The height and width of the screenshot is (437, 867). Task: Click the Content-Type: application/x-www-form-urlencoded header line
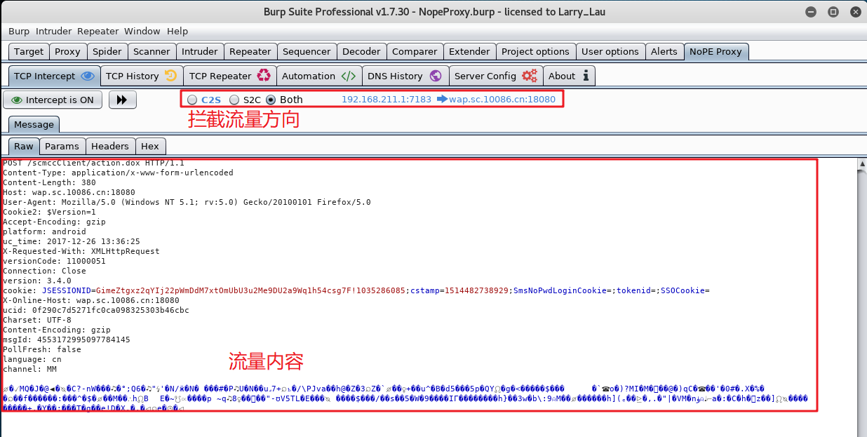point(118,173)
